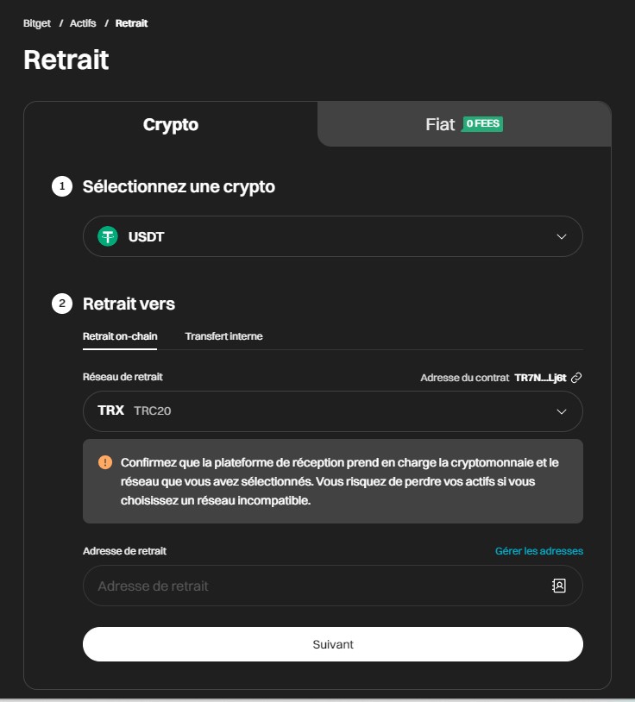Click the 0 FEES badge on Fiat tab
The image size is (635, 702).
(483, 123)
